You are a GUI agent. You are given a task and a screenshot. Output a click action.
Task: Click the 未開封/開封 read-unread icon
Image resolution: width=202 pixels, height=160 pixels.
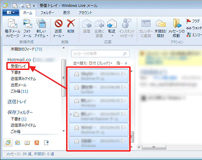pyautogui.click(x=160, y=23)
